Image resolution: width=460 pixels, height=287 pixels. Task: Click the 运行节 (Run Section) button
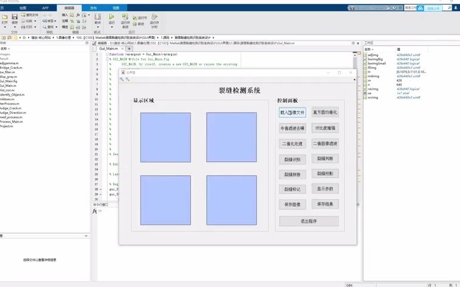(140, 18)
